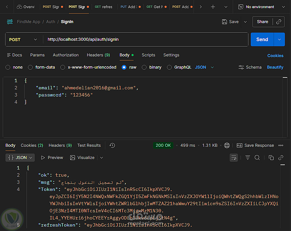Copy the response body icon
This screenshot has width=291, height=231.
pos(271,158)
